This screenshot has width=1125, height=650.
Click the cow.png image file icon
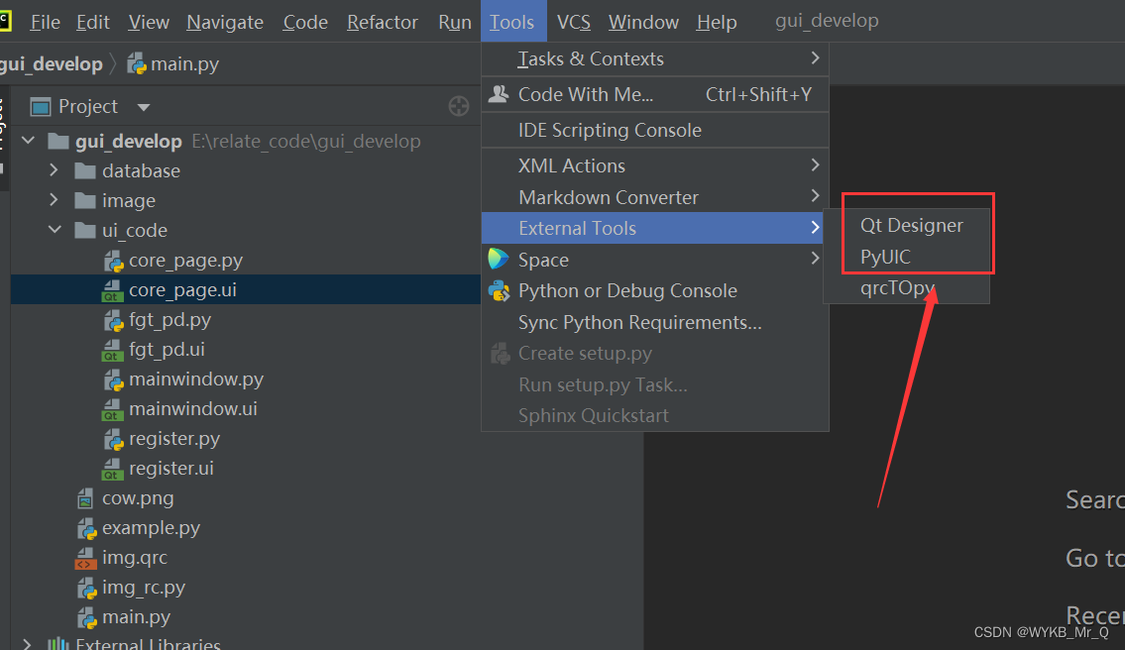pos(86,498)
